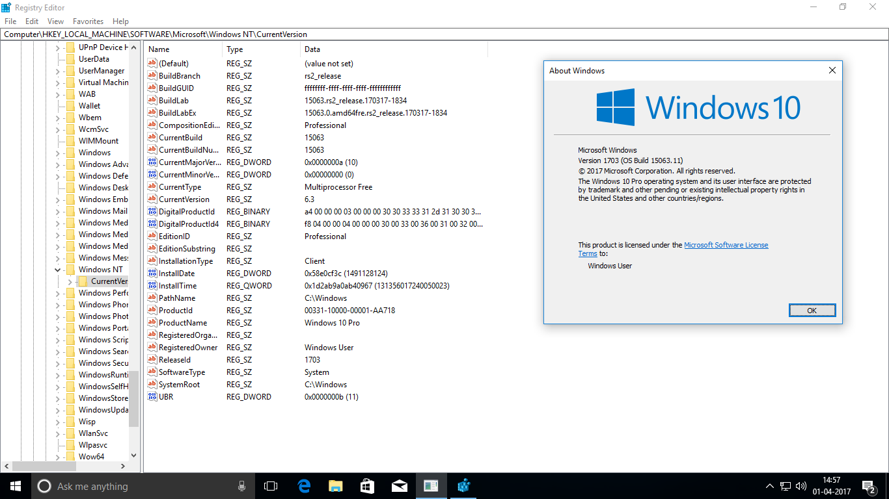Click the Registry Editor taskbar icon
This screenshot has height=499, width=889.
463,486
